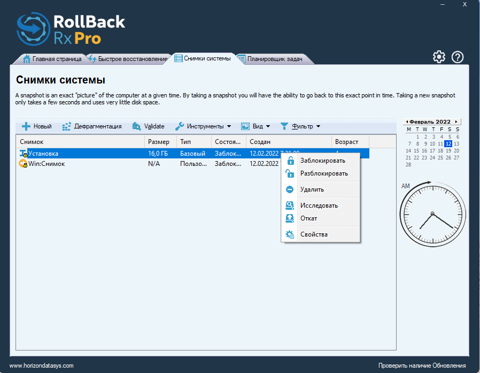480x373 pixels.
Task: Open www.horizondatasys.com link
Action: pyautogui.click(x=41, y=366)
